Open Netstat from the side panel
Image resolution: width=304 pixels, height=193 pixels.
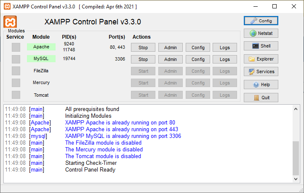pos(261,33)
